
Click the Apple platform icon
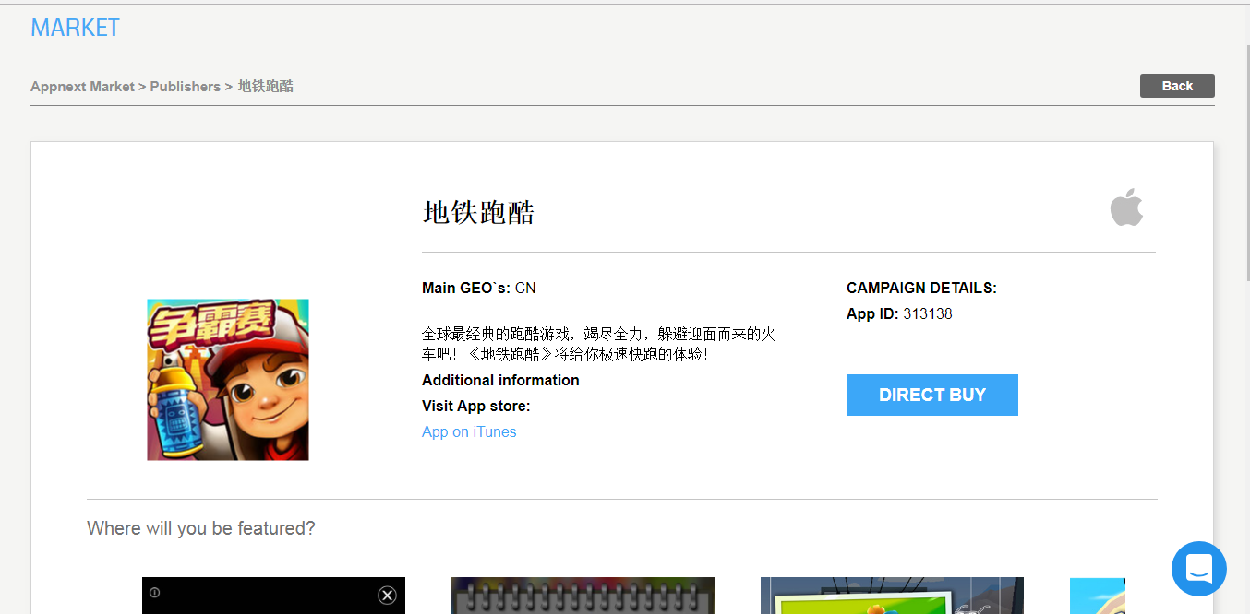(x=1126, y=207)
